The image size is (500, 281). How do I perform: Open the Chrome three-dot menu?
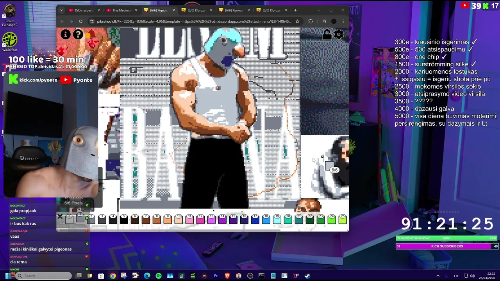pos(343,21)
